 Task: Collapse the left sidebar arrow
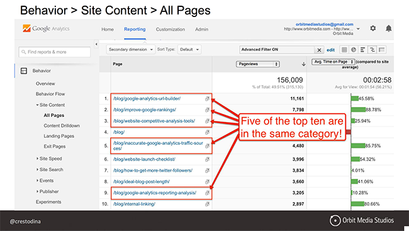96,44
